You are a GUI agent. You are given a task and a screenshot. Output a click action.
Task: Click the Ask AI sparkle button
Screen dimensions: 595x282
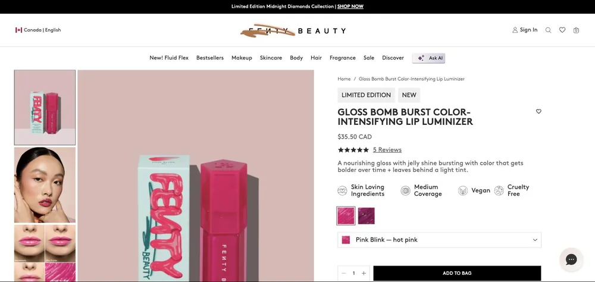pyautogui.click(x=429, y=58)
